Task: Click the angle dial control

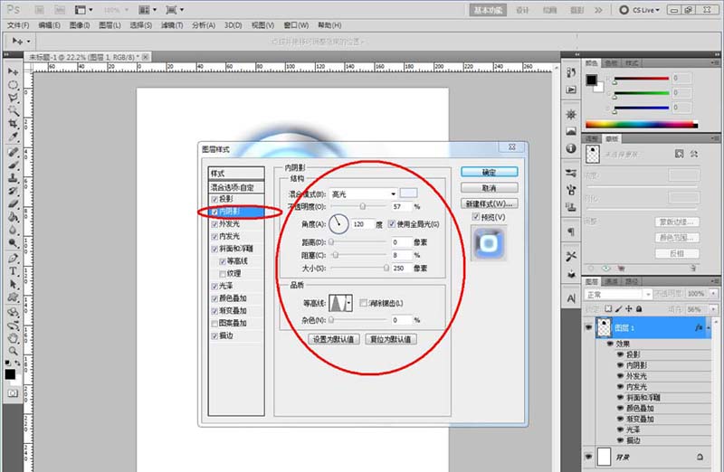Action: tap(338, 223)
